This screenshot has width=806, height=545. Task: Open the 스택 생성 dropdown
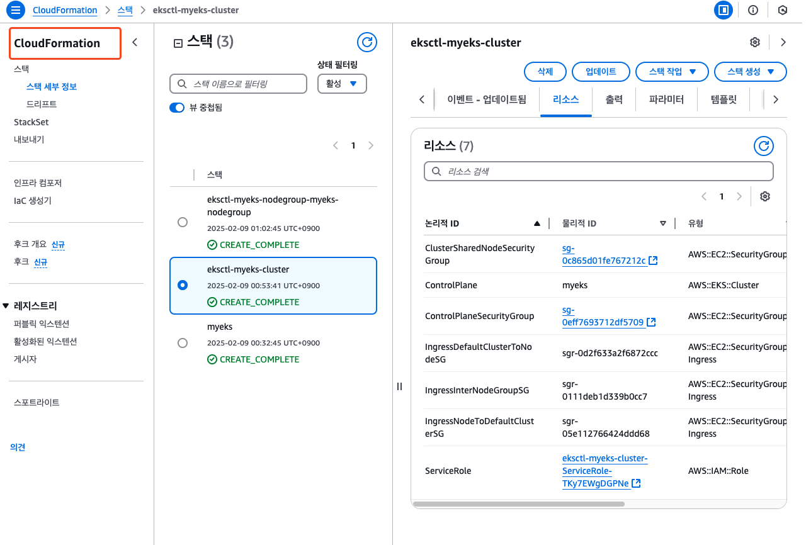point(751,72)
